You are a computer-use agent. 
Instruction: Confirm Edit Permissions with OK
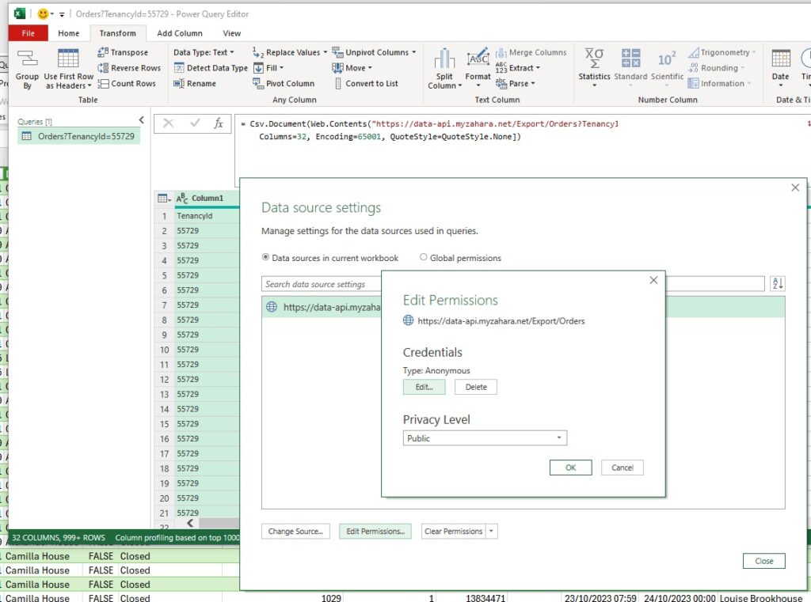click(570, 468)
